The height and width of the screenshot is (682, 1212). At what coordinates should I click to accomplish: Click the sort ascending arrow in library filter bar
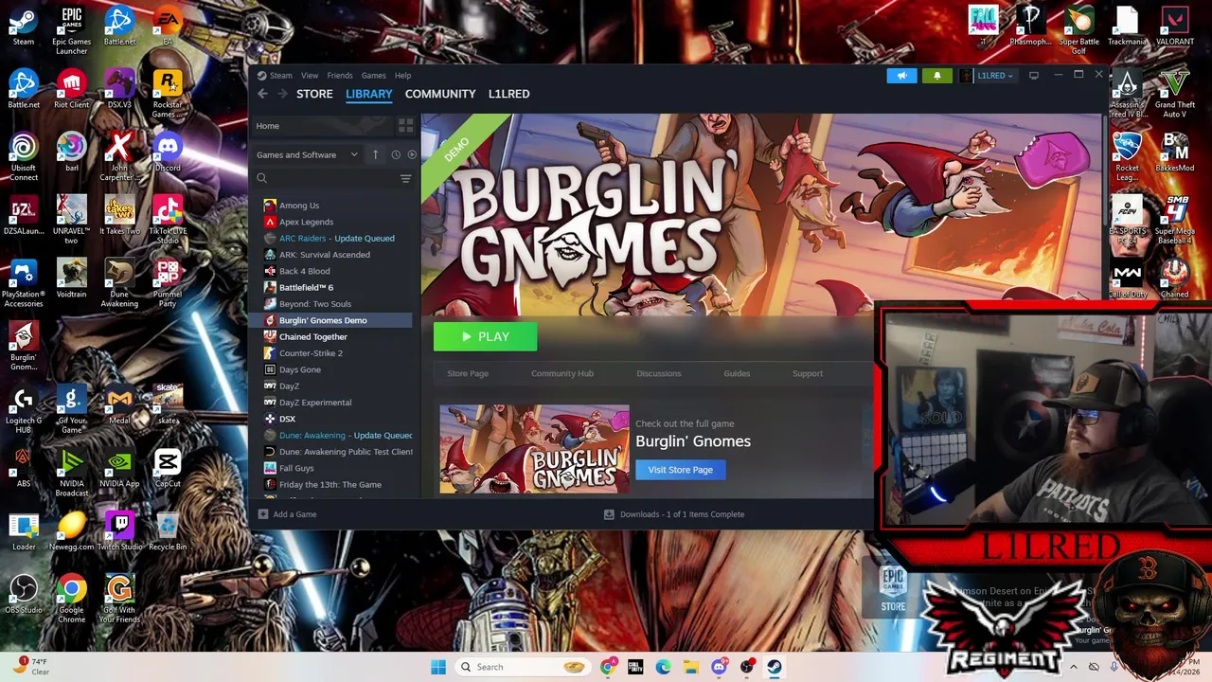(375, 154)
